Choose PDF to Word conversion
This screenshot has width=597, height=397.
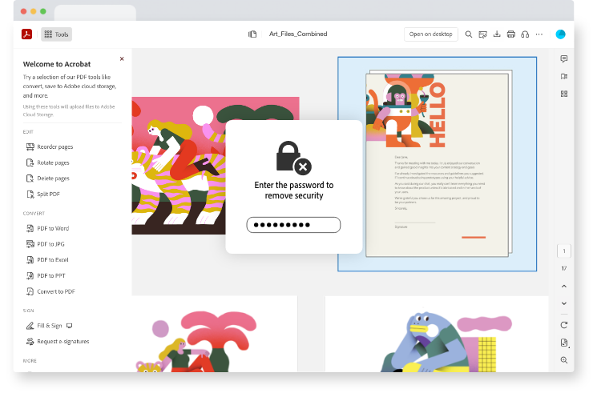click(x=47, y=228)
